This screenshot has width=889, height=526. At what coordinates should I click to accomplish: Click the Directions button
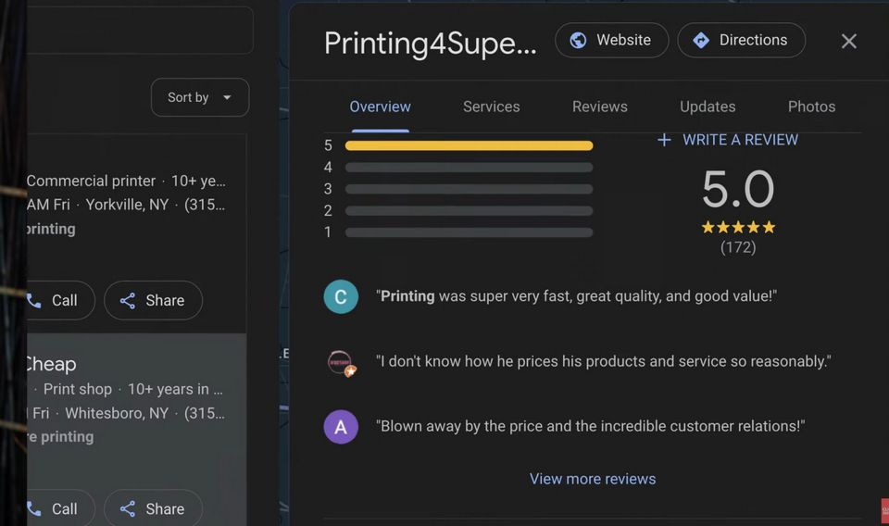click(741, 40)
